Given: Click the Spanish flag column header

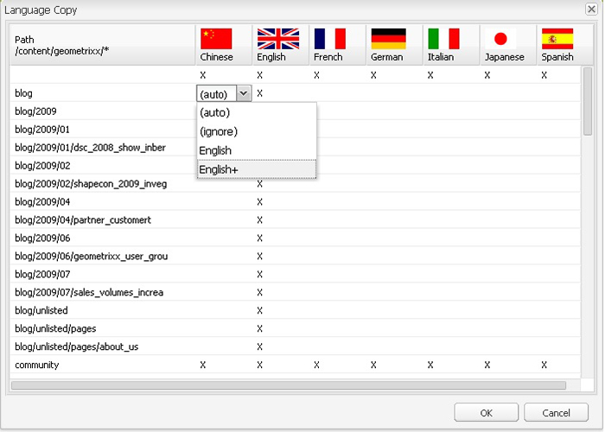Looking at the screenshot, I should point(557,43).
